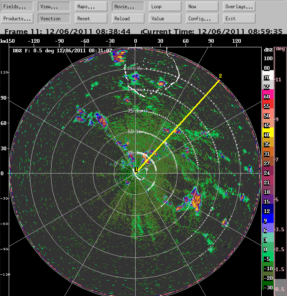This screenshot has width=287, height=296.
Task: Select the 3.5 deg elevation tilt
Action: pos(280,229)
